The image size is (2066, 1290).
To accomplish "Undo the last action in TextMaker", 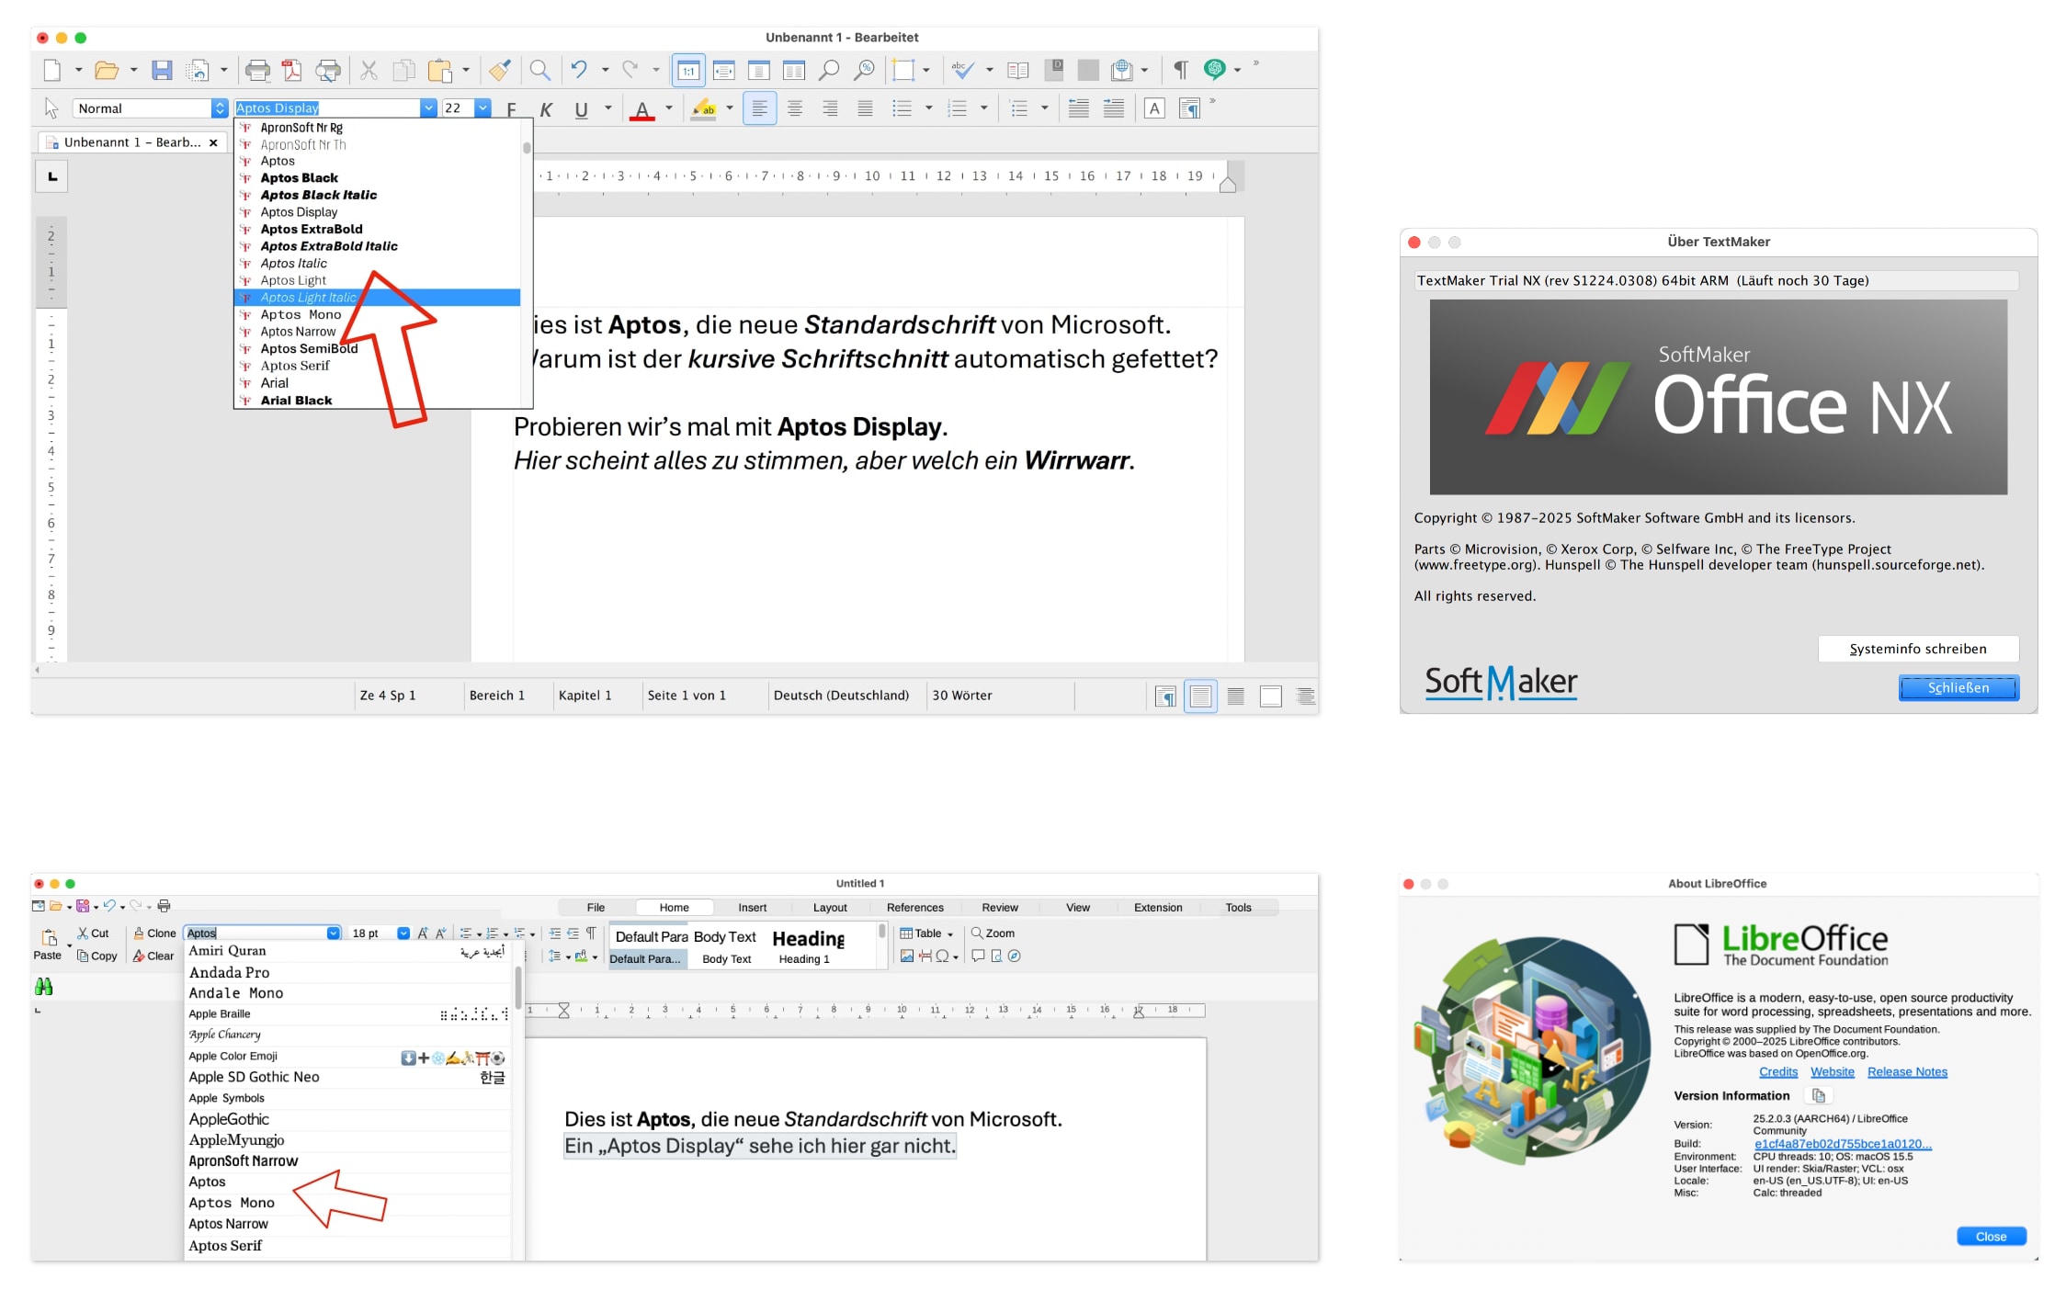I will 579,70.
